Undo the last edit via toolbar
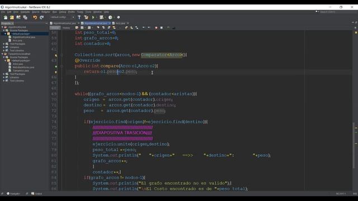The width and height of the screenshot is (358, 201). (x=35, y=17)
